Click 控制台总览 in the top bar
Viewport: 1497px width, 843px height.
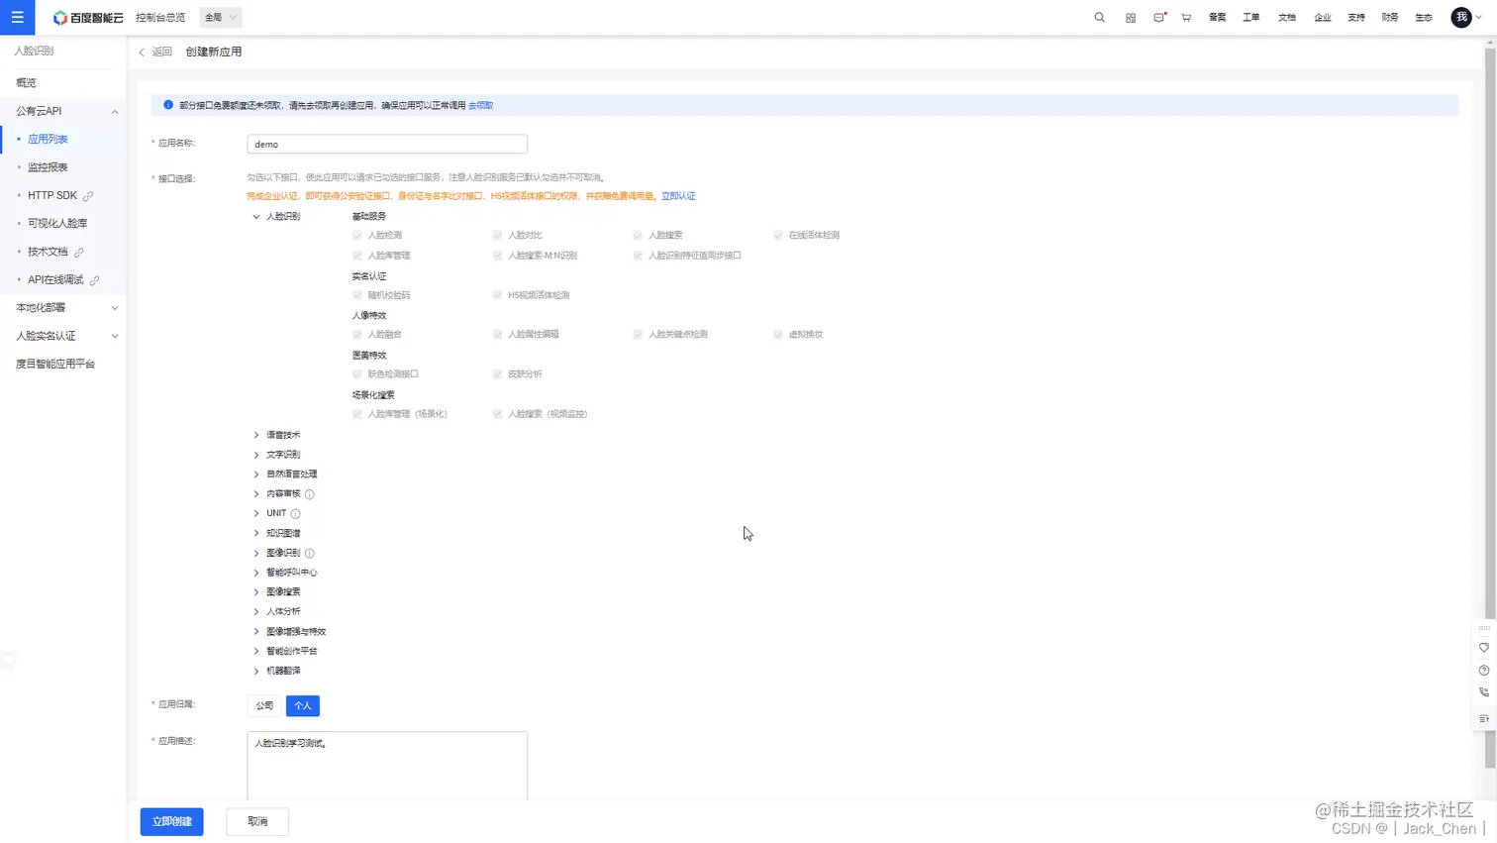coord(160,18)
